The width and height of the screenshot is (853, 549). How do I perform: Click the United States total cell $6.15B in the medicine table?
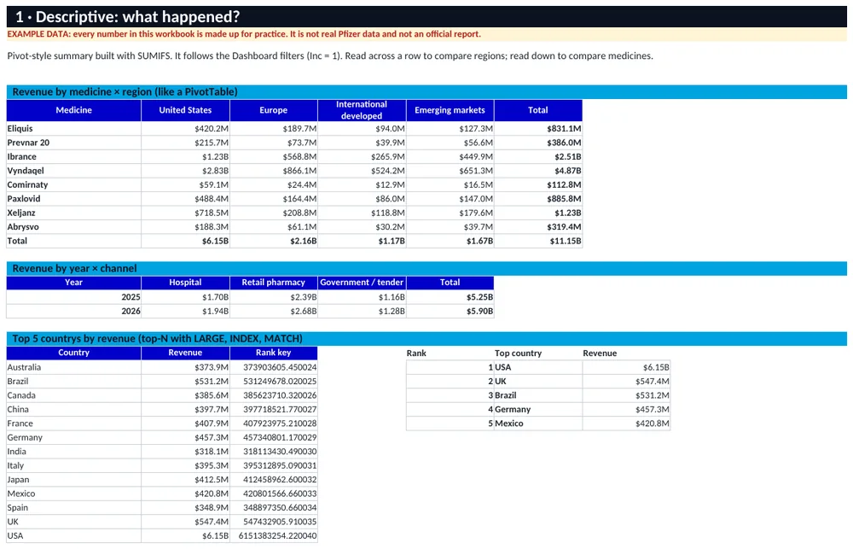coord(185,241)
